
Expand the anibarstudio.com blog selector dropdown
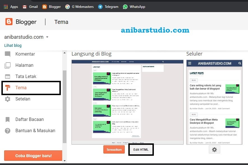pyautogui.click(x=47, y=37)
